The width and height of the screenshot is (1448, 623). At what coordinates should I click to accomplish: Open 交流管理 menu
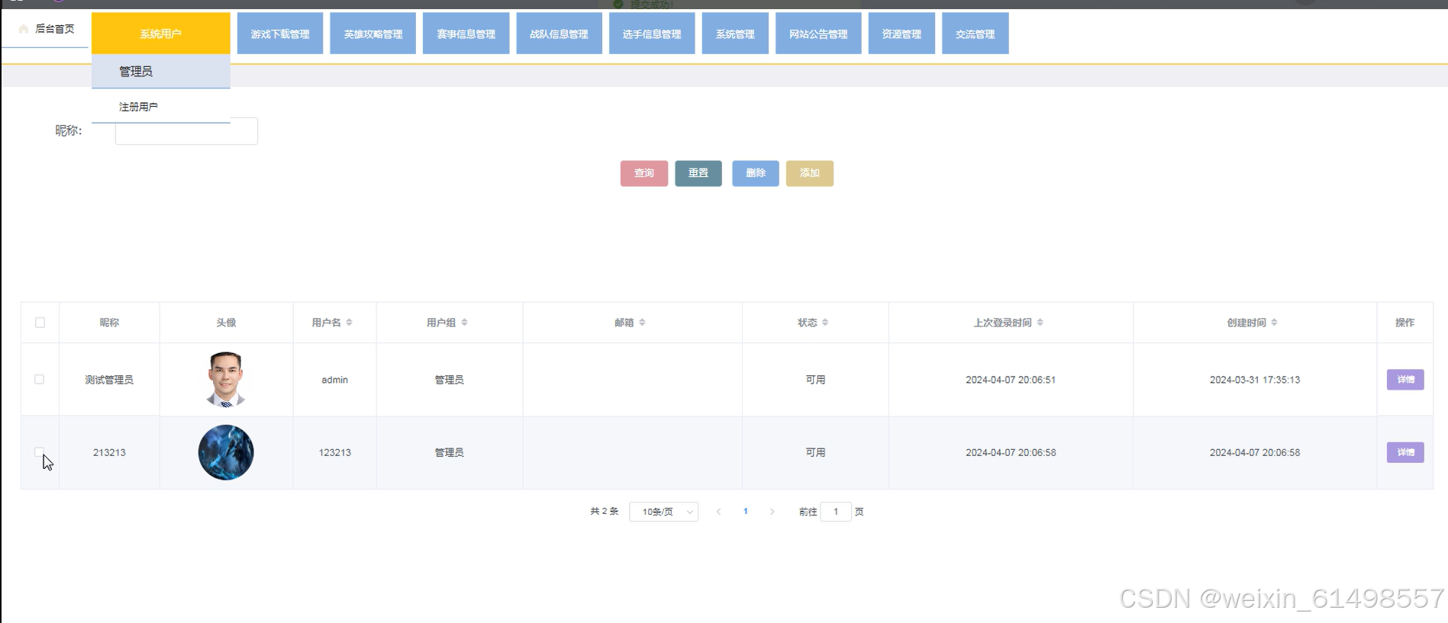(x=976, y=34)
